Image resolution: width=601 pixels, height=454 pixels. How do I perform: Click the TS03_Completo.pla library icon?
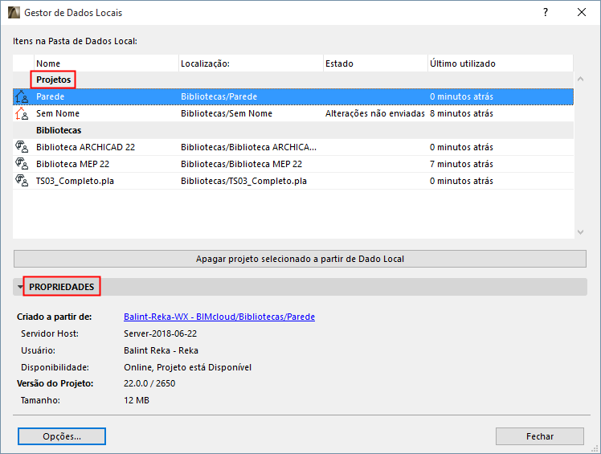click(22, 181)
